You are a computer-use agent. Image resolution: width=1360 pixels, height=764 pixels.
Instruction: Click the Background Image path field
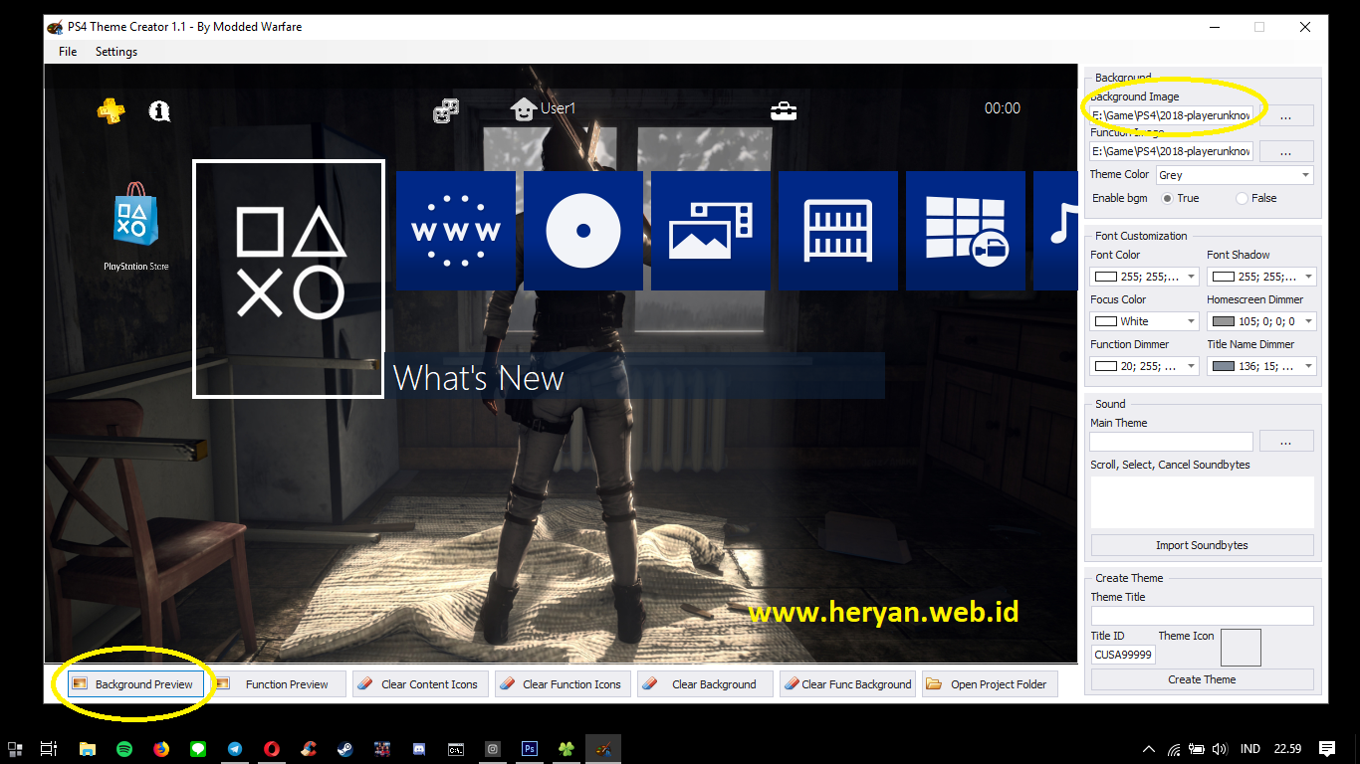pos(1172,115)
